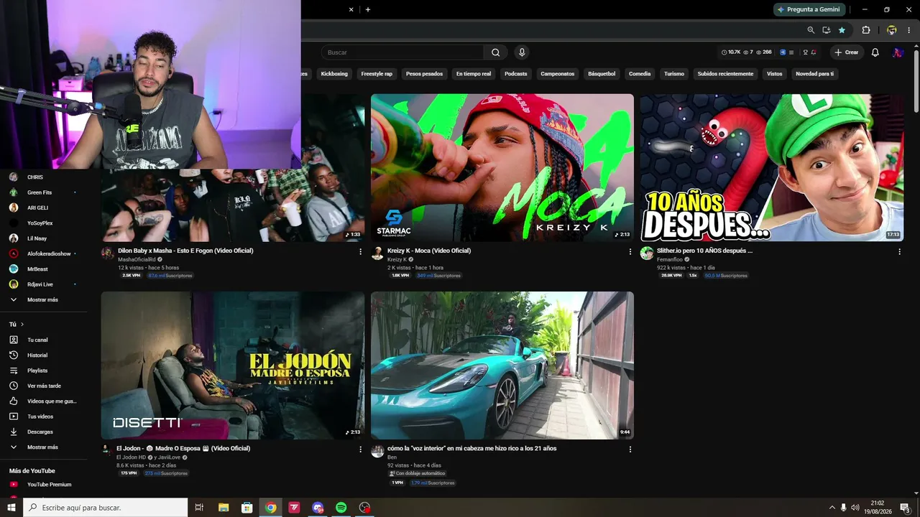The image size is (920, 517).
Task: Select the Pesos pesados filter chip
Action: tap(424, 74)
